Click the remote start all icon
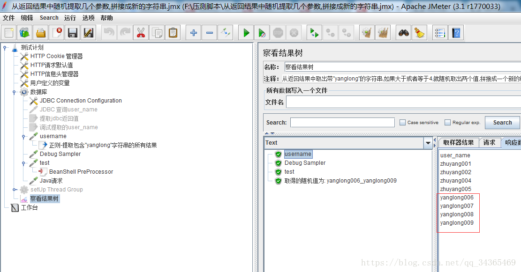 pos(314,33)
